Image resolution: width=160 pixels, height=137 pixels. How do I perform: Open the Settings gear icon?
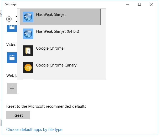(x=9, y=19)
